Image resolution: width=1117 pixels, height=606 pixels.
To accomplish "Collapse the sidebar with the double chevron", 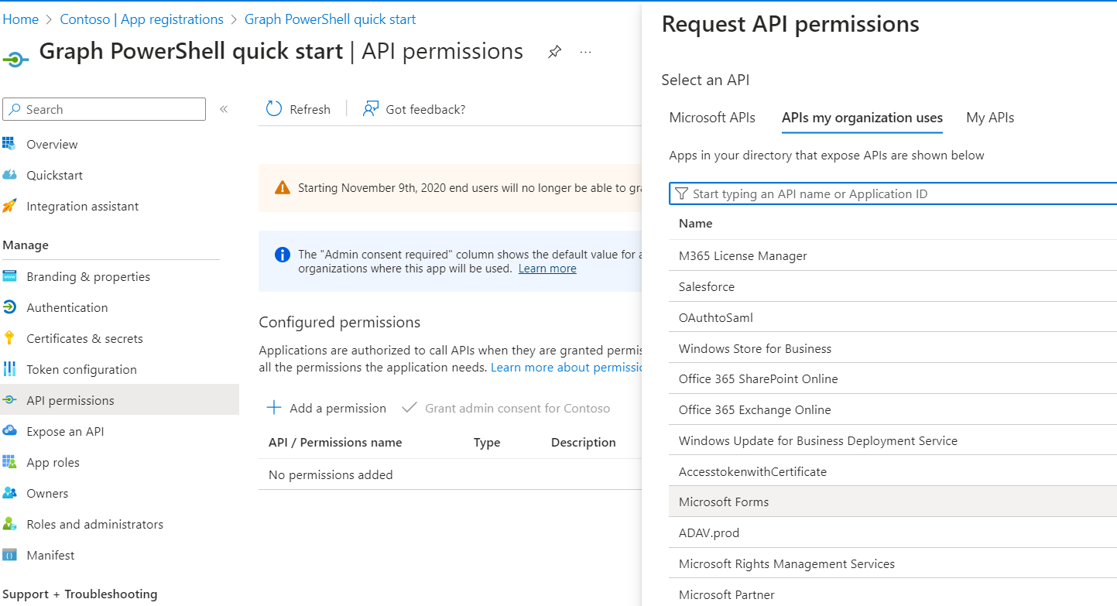I will (x=224, y=109).
